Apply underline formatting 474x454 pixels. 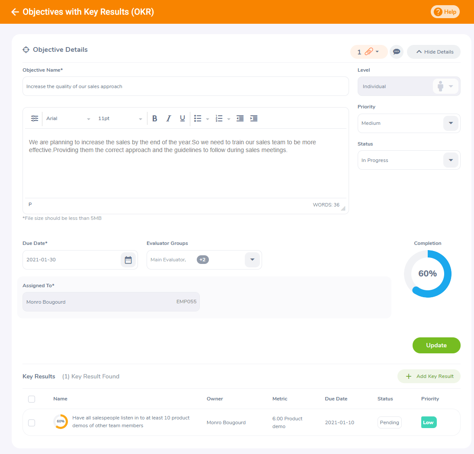(x=182, y=118)
